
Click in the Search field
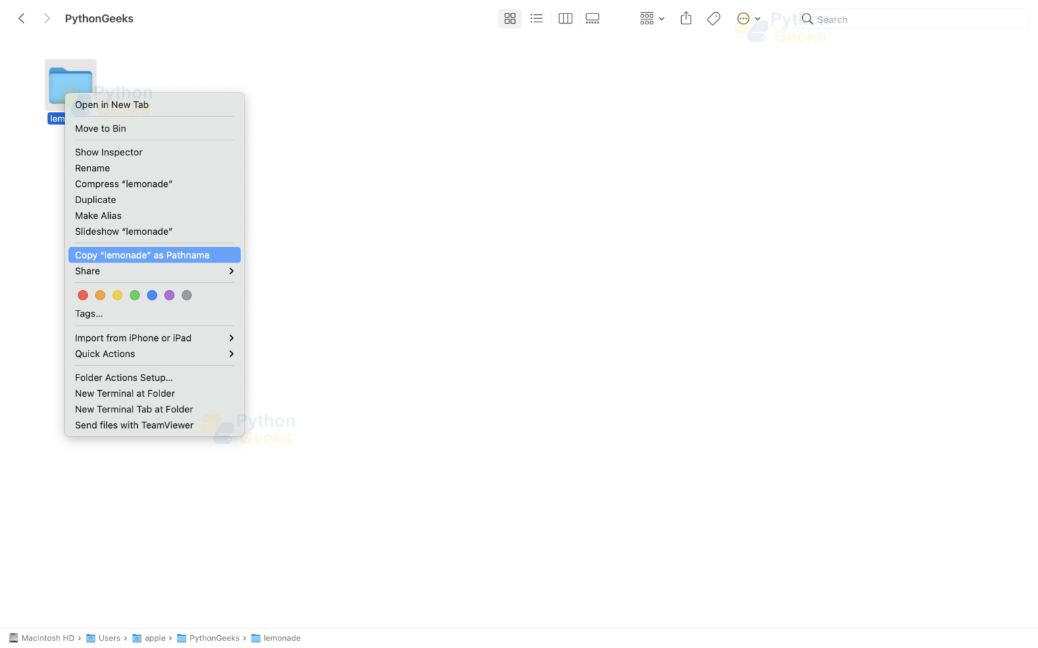click(x=912, y=20)
